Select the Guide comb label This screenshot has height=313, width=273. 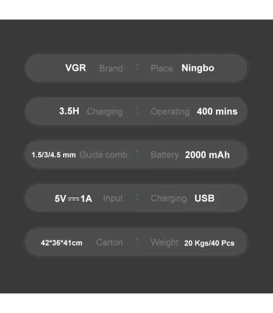(x=103, y=155)
